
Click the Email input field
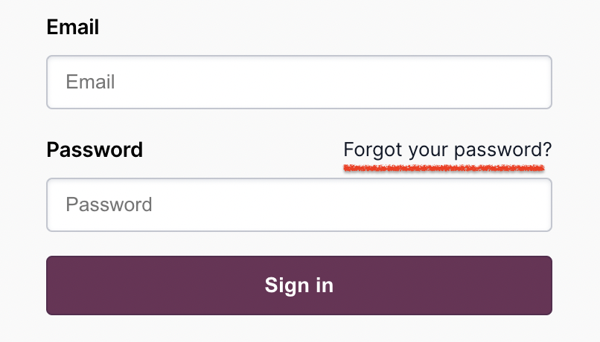(299, 82)
